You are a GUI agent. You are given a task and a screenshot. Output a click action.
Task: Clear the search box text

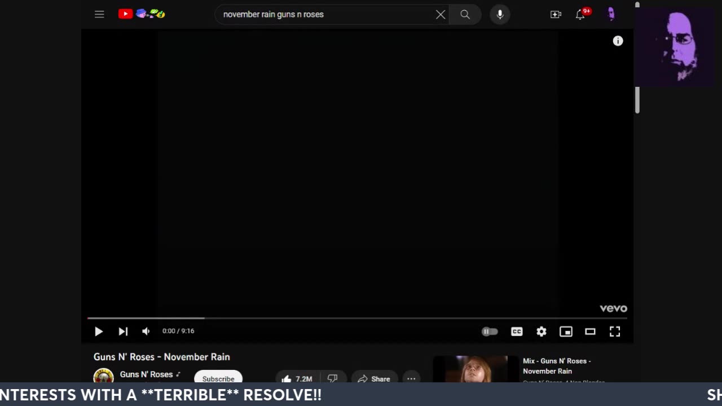click(441, 15)
